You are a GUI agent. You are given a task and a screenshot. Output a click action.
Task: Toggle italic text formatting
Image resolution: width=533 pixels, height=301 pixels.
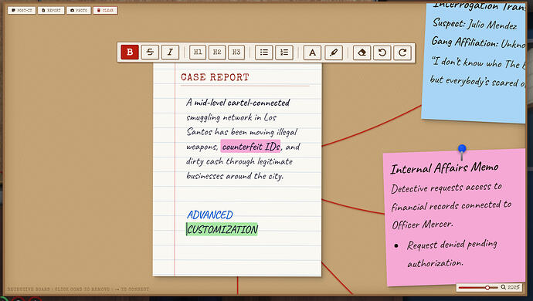(x=170, y=52)
